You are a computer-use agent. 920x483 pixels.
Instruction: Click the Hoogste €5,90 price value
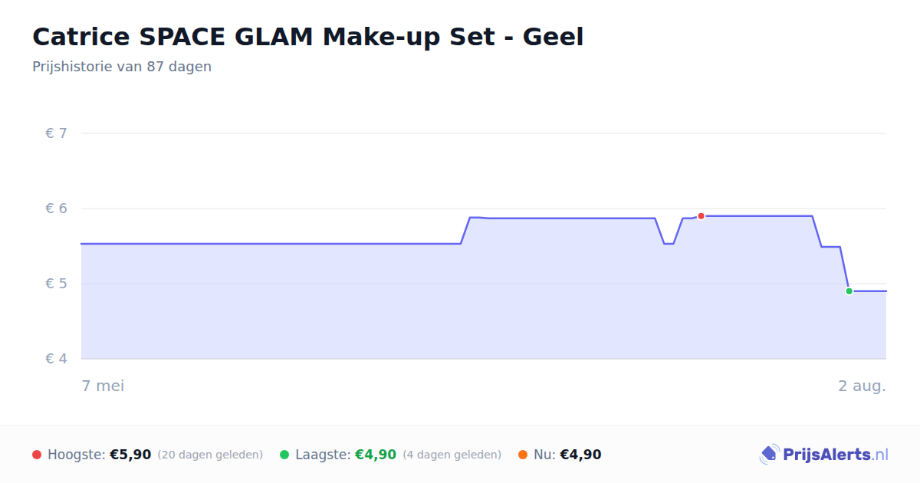click(130, 455)
